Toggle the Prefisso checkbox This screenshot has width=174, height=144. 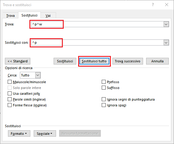tap(104, 82)
